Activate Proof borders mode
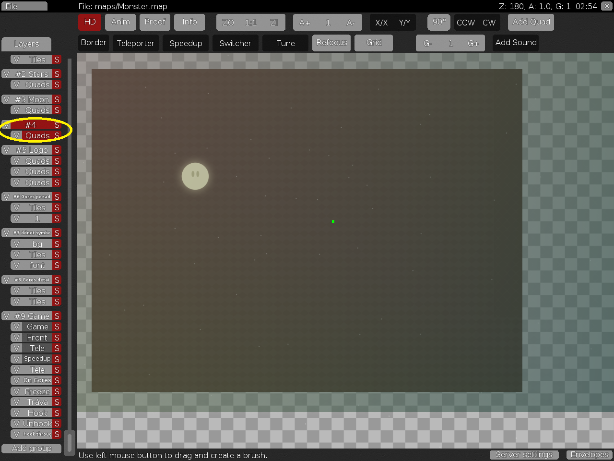The image size is (614, 461). [154, 22]
